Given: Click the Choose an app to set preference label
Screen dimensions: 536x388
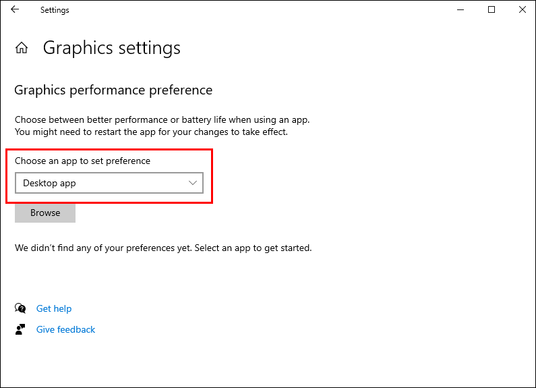Looking at the screenshot, I should point(82,161).
